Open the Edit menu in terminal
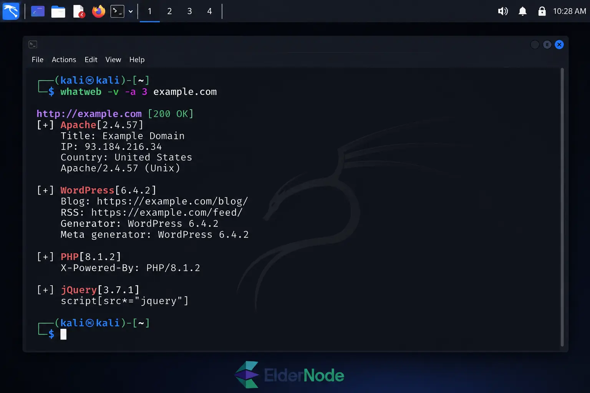The image size is (590, 393). point(91,59)
